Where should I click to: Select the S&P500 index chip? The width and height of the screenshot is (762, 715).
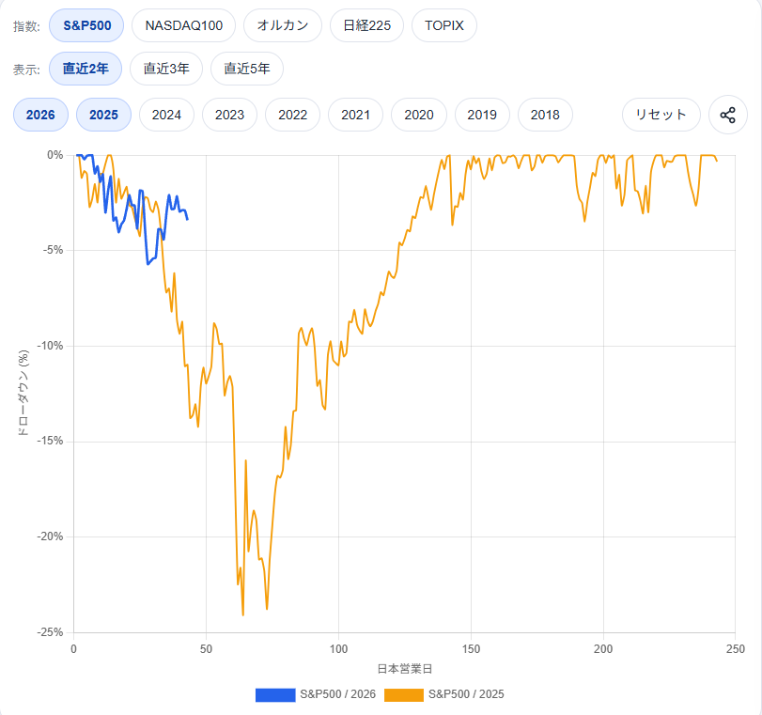pyautogui.click(x=86, y=25)
